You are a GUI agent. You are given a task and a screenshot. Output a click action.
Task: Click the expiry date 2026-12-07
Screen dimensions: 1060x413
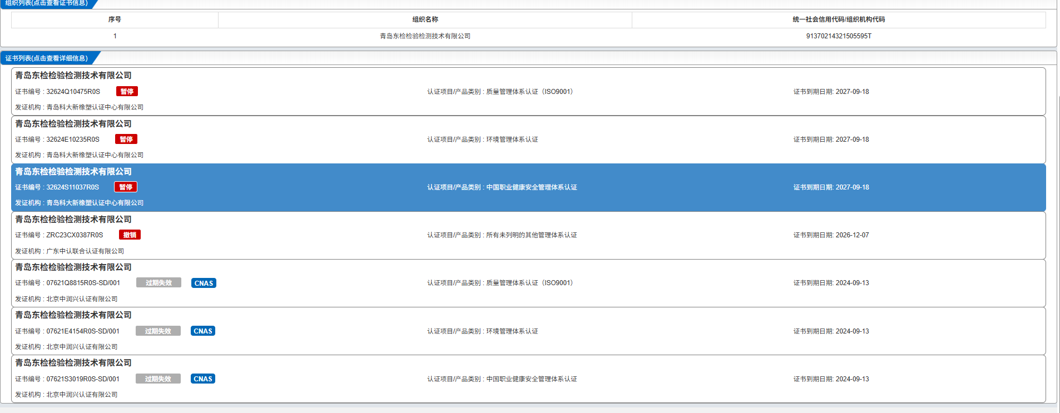[852, 235]
